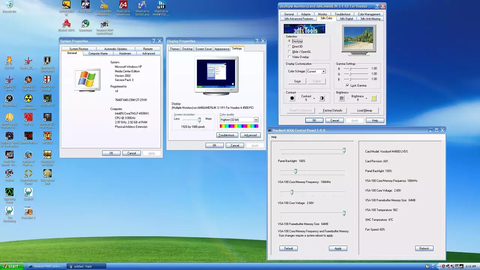Select the HWiNFO32 shortcut icon
This screenshot has width=480, height=270.
click(161, 8)
